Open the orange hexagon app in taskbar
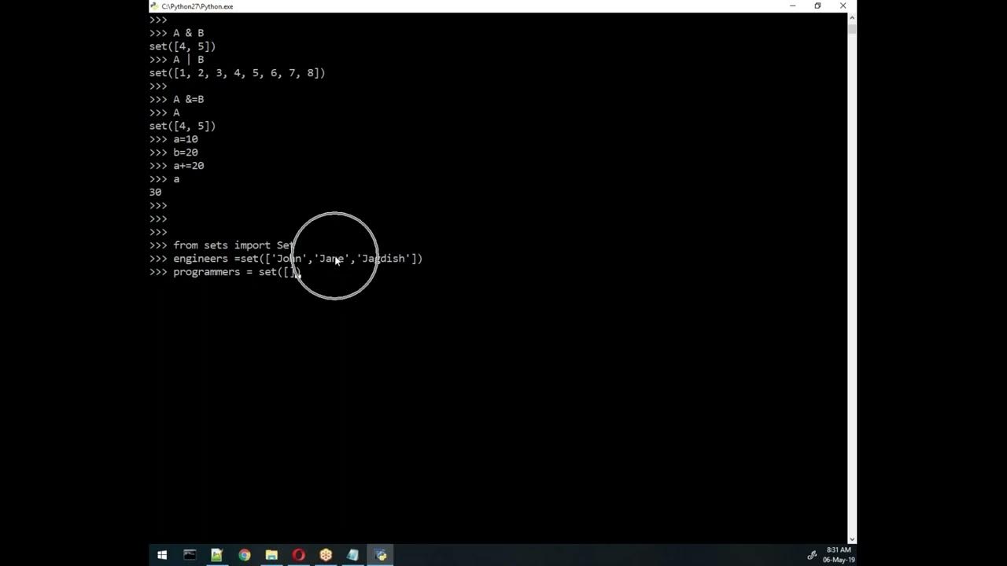The image size is (1007, 566). click(x=326, y=555)
